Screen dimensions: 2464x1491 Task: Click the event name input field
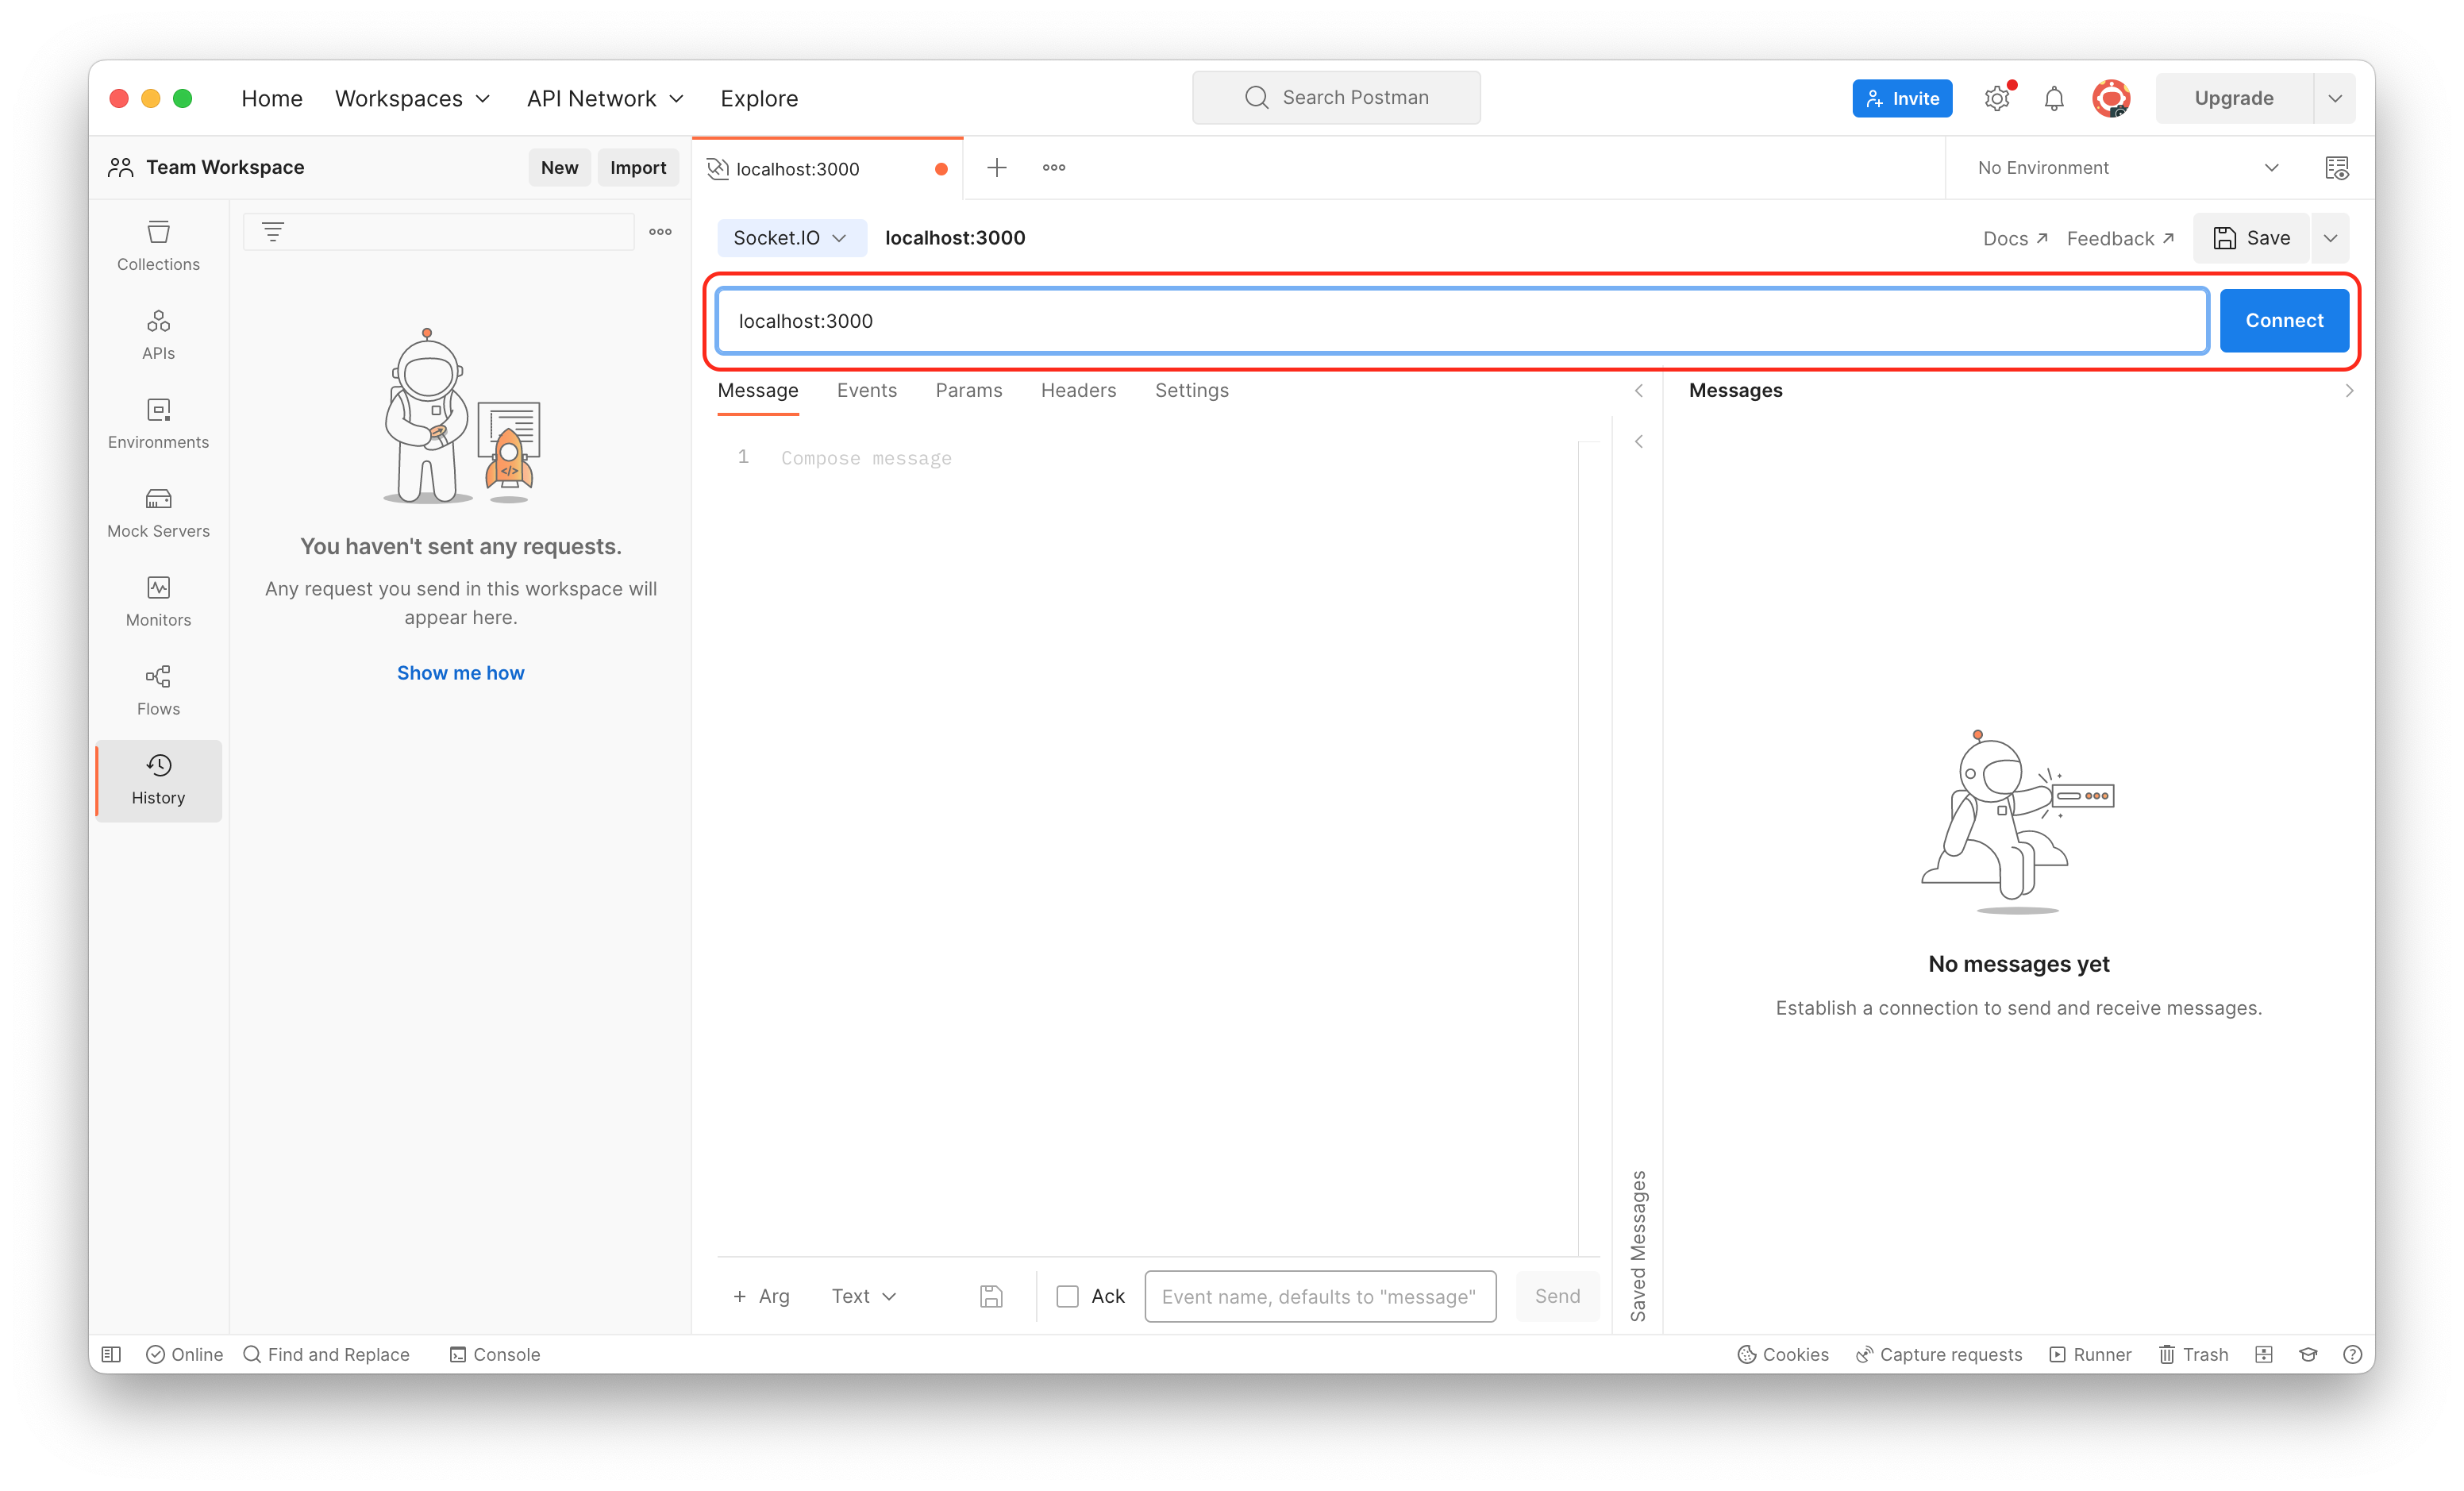click(1319, 1296)
